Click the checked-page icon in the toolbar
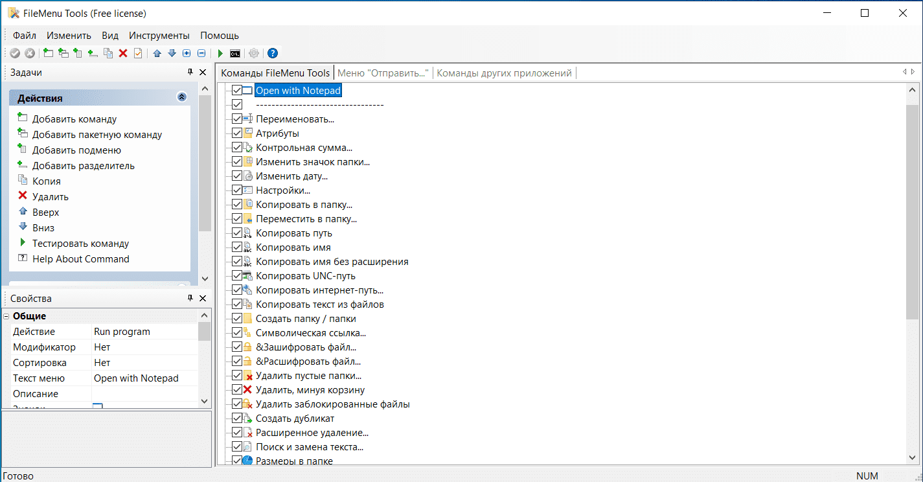The image size is (923, 482). tap(138, 53)
